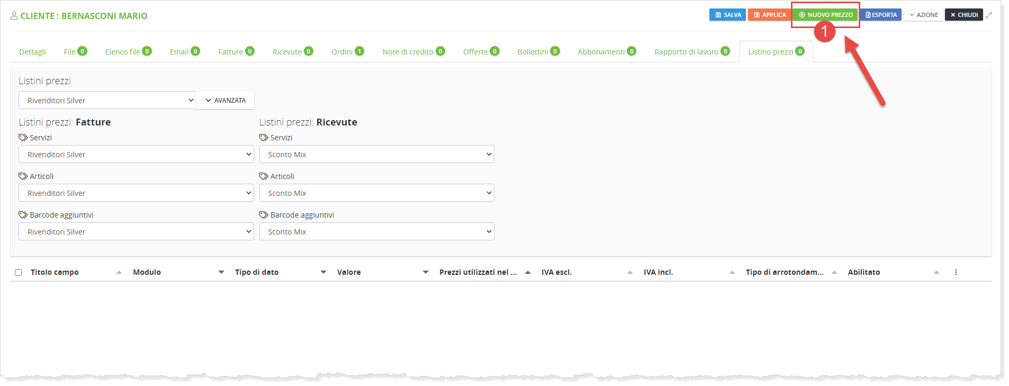The width and height of the screenshot is (1009, 386).
Task: Click the expand fullscreen arrows icon
Action: point(989,15)
